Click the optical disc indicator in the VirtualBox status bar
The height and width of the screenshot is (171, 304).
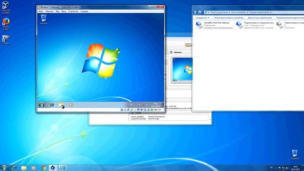coord(125,110)
